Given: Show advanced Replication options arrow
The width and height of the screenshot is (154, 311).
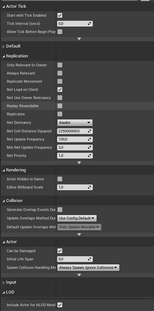Looking at the screenshot, I should coord(79,163).
